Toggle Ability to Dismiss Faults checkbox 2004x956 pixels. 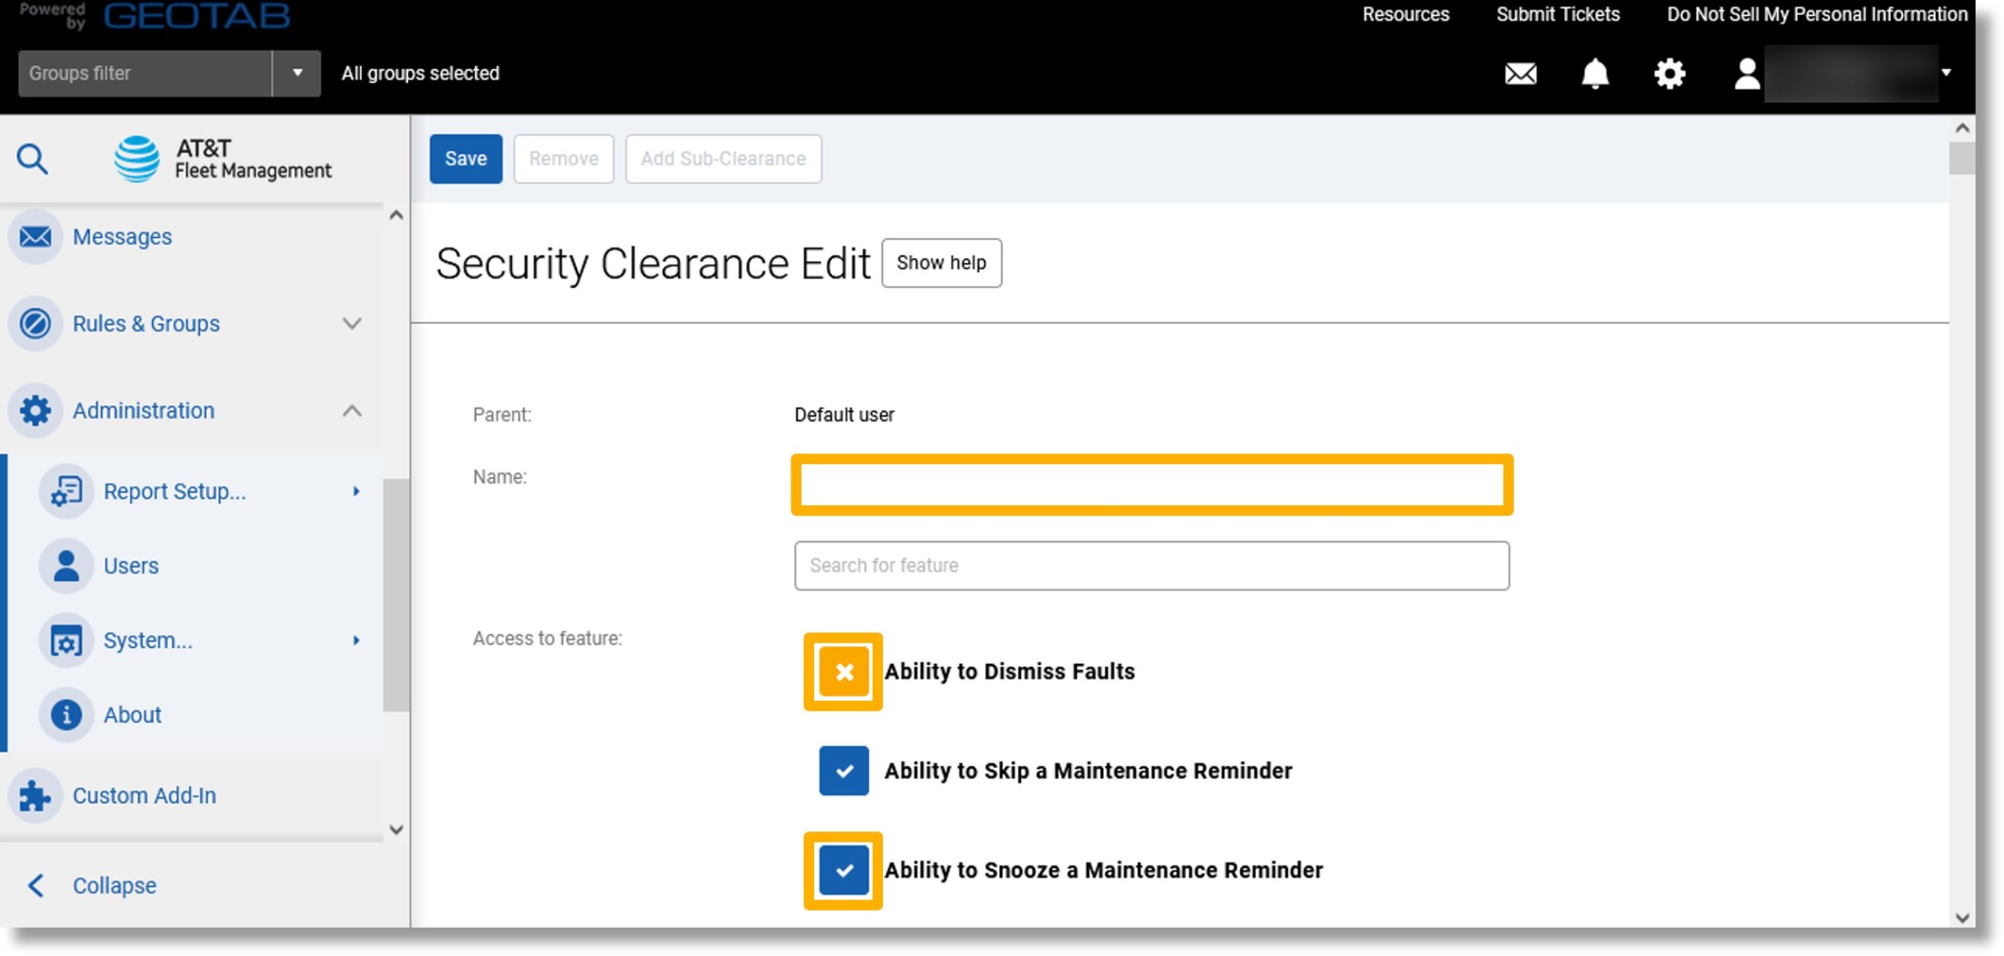[x=843, y=672]
